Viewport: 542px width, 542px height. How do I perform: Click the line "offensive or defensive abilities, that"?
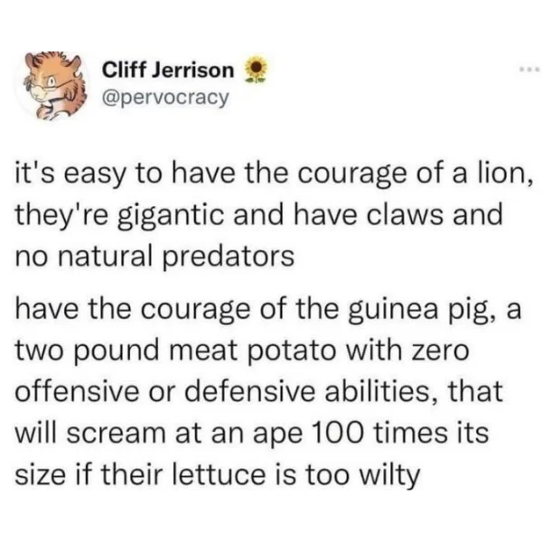[258, 391]
